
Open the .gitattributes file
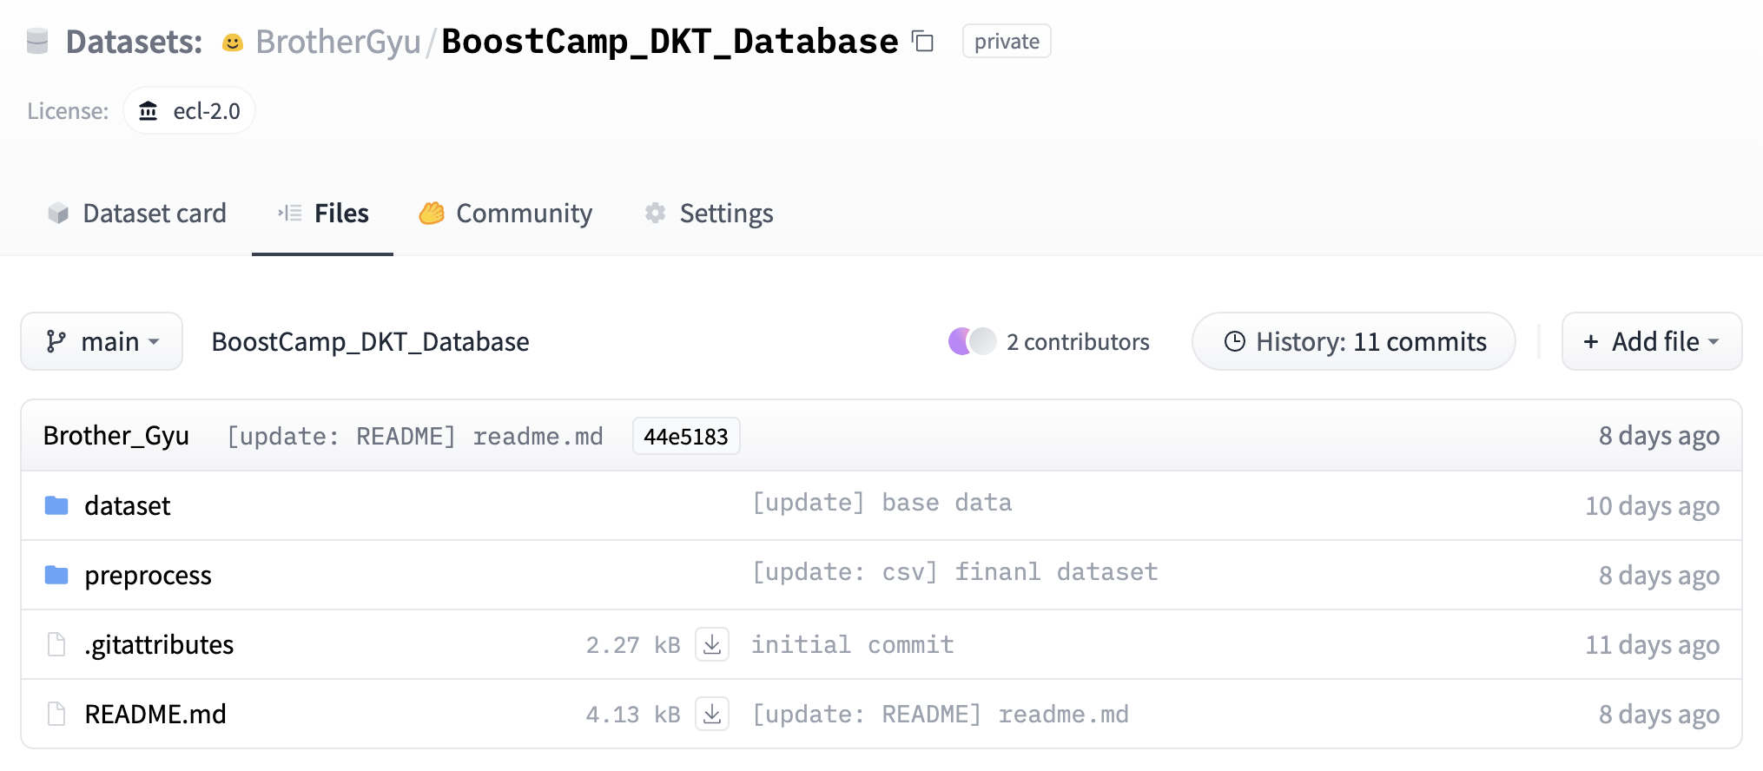point(159,644)
